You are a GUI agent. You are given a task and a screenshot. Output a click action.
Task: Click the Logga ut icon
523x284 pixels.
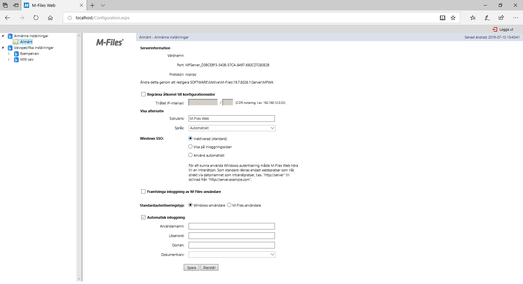pyautogui.click(x=495, y=29)
